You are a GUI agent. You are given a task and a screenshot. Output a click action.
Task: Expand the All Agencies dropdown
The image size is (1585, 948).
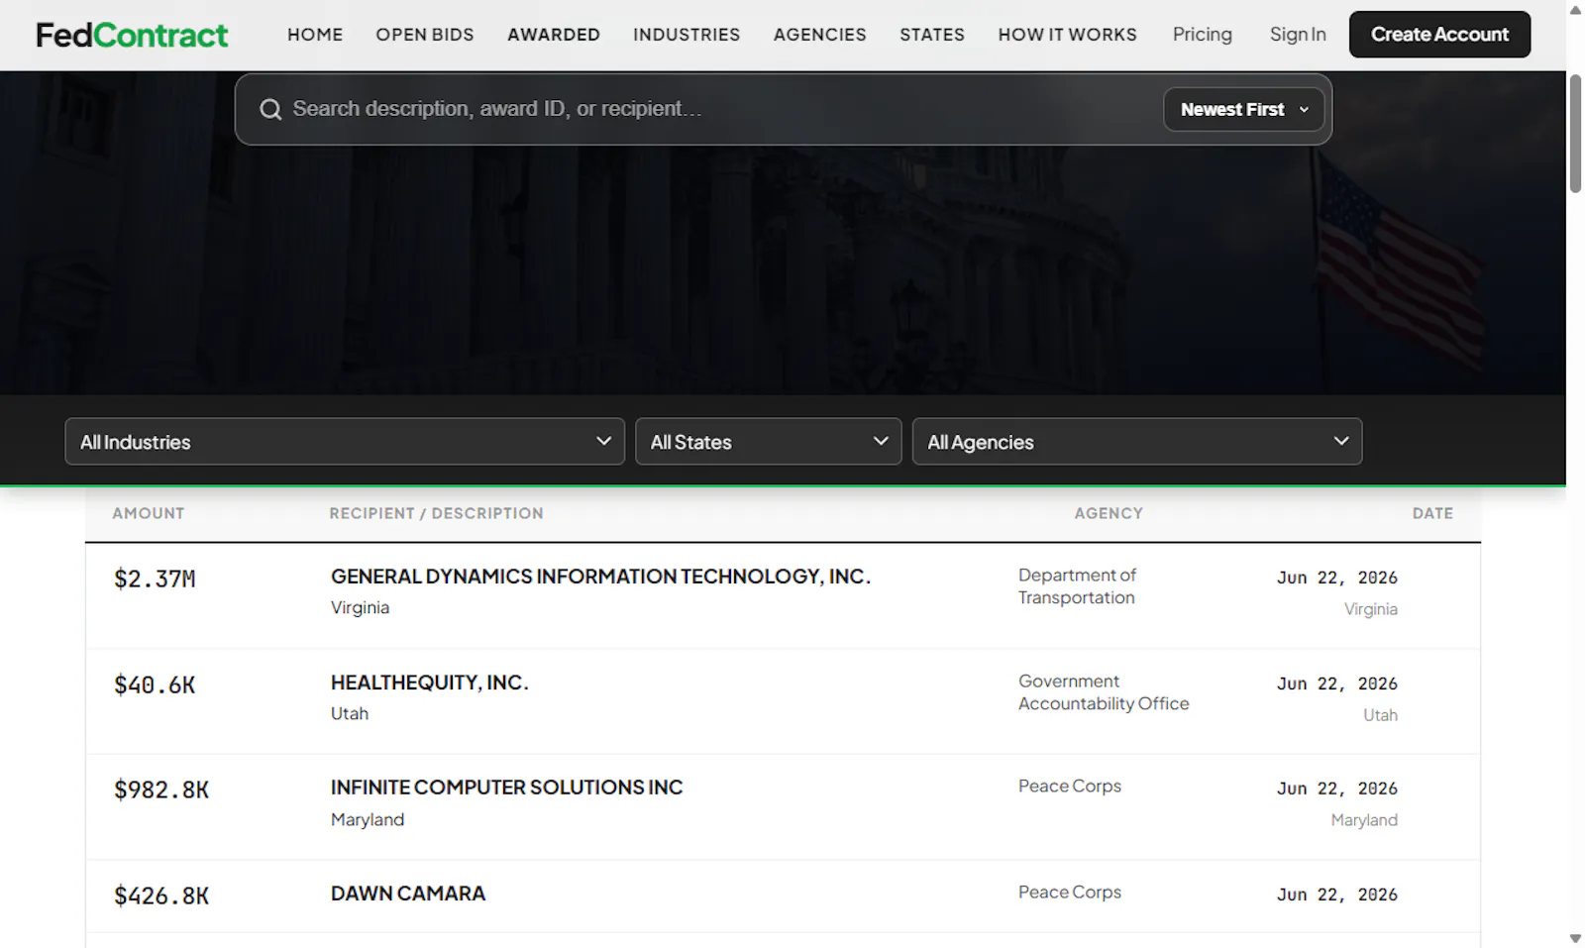click(x=1137, y=442)
